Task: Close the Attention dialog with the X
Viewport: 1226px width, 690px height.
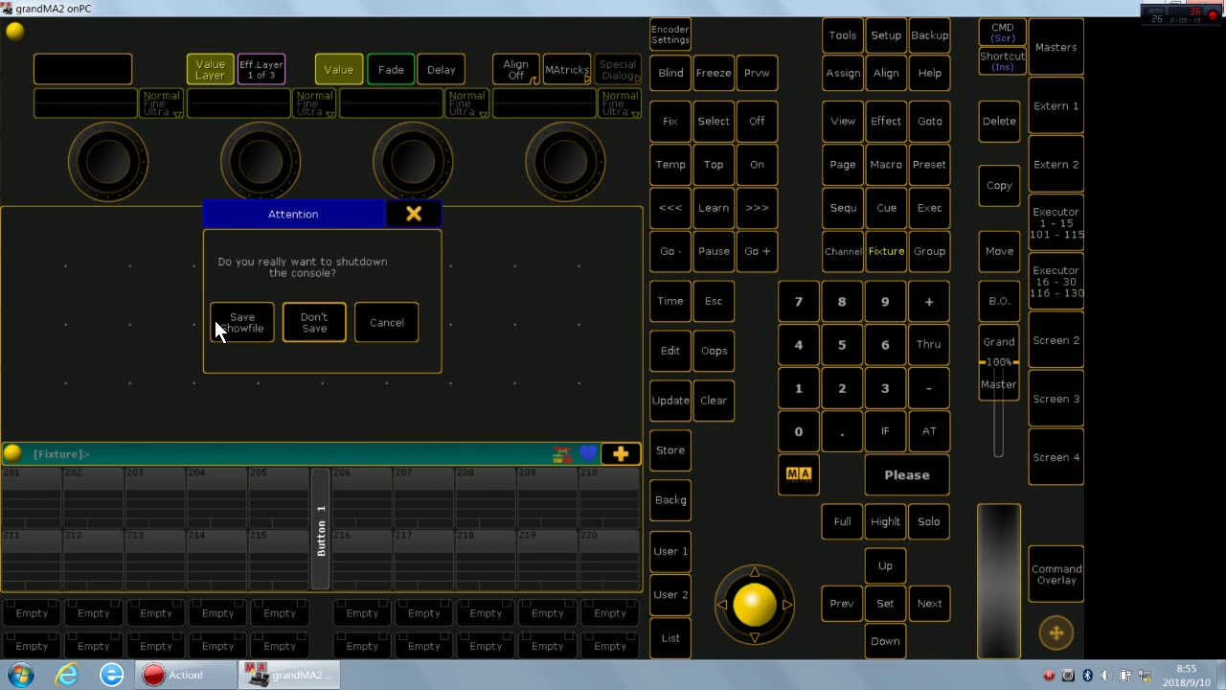Action: click(414, 214)
